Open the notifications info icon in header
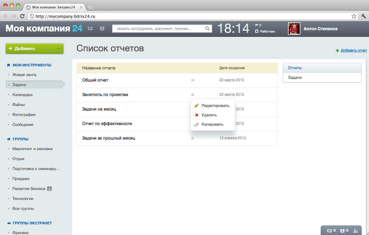The image size is (369, 235). [102, 29]
